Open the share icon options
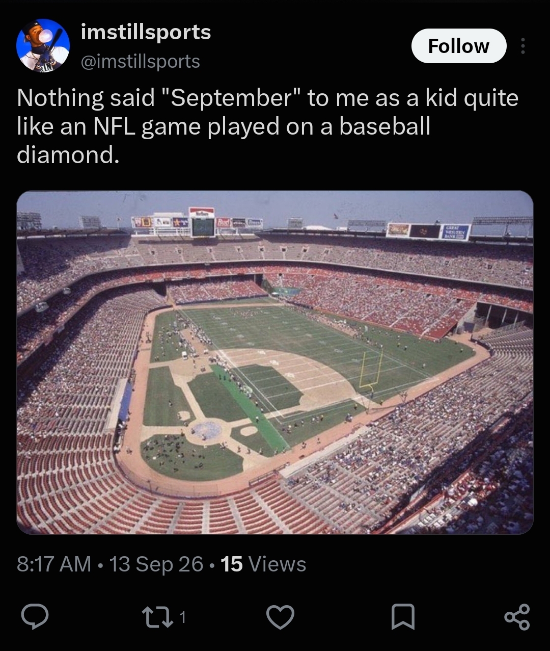 517,617
